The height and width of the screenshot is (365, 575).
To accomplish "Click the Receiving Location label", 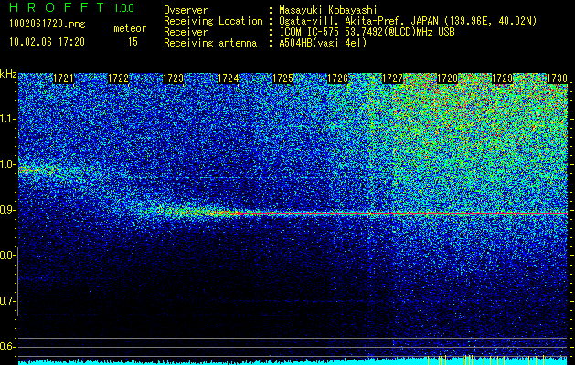I will point(213,21).
